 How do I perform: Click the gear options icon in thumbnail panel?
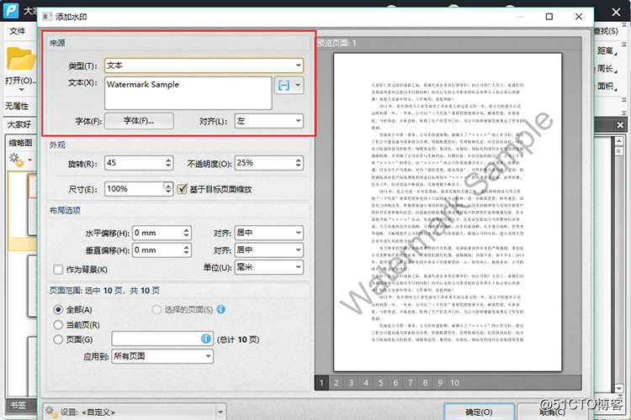(17, 160)
